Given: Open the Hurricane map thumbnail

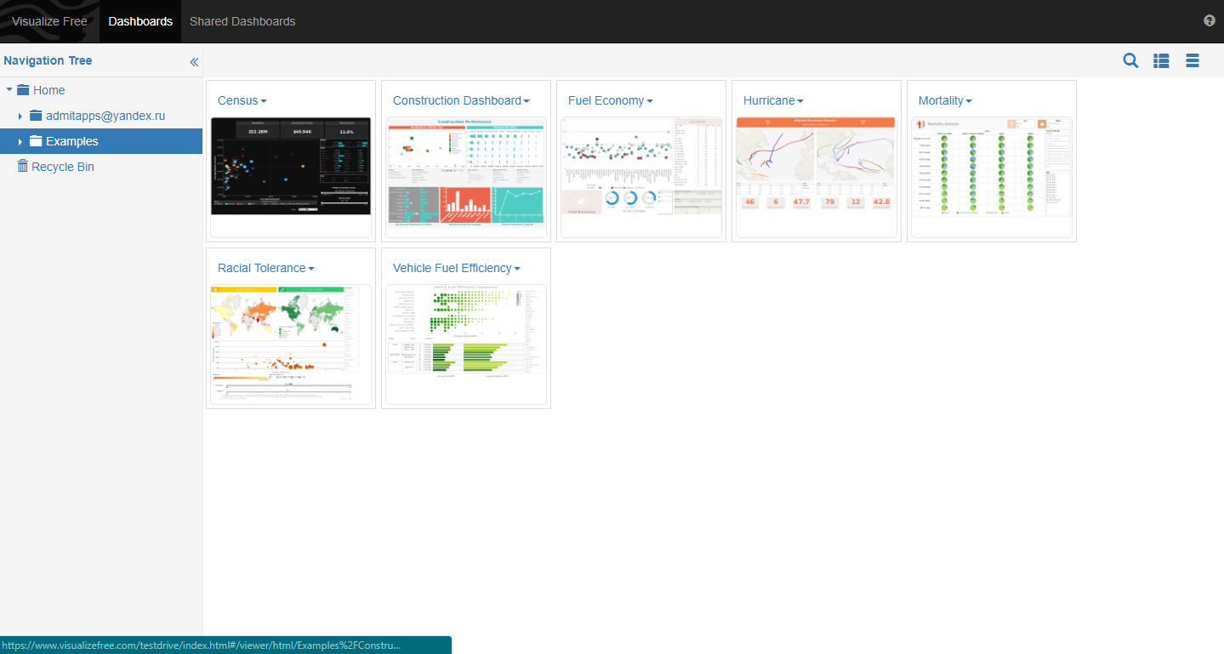Looking at the screenshot, I should (817, 177).
